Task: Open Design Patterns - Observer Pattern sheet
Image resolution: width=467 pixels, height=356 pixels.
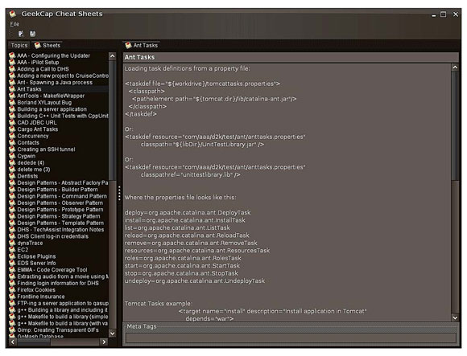Action: tap(60, 203)
